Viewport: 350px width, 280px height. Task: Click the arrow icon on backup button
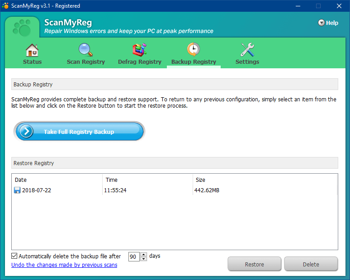pyautogui.click(x=26, y=131)
